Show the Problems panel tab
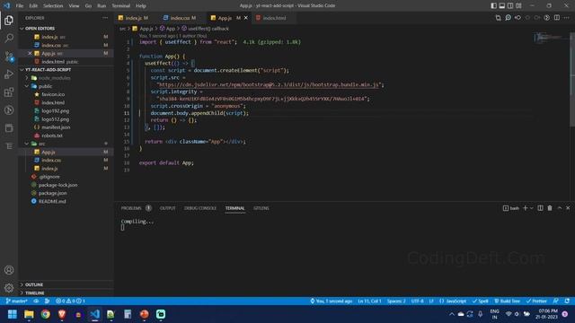Viewport: 575px width, 323px height. 131,208
